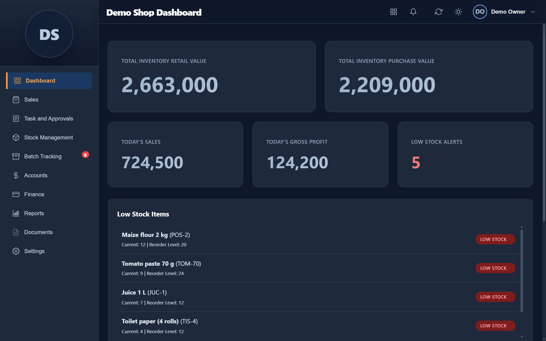This screenshot has height=341, width=546.
Task: Click the Today's Sales card
Action: [x=175, y=154]
